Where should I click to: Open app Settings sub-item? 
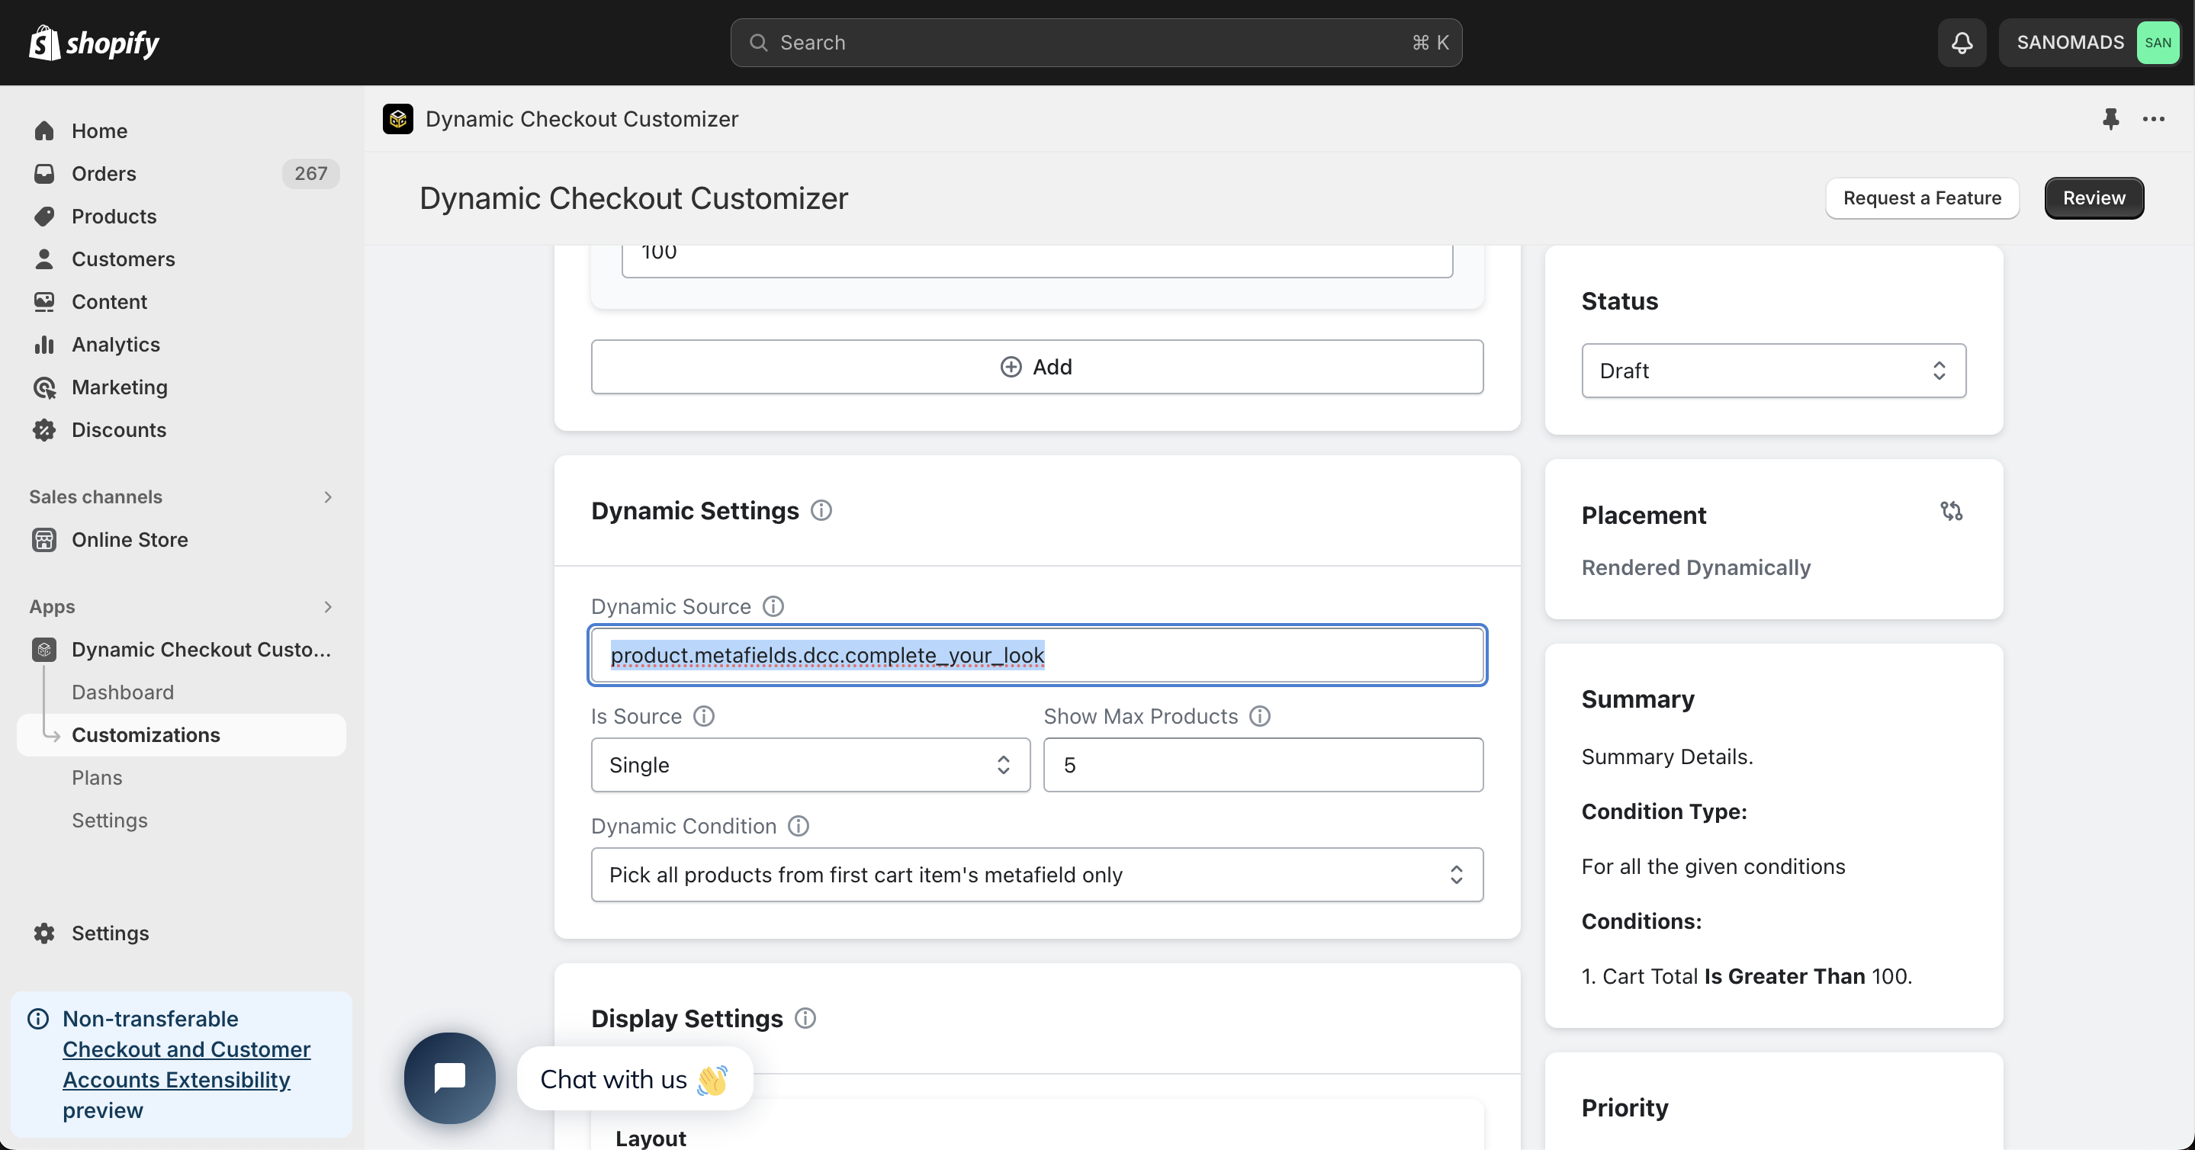(110, 820)
